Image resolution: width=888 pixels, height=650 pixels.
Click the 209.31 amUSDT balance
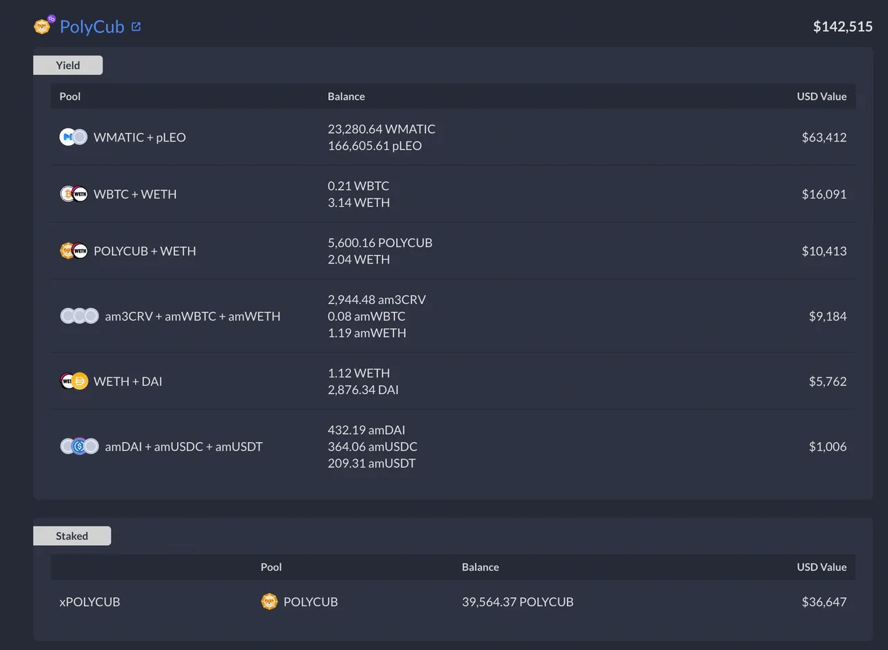click(x=372, y=463)
